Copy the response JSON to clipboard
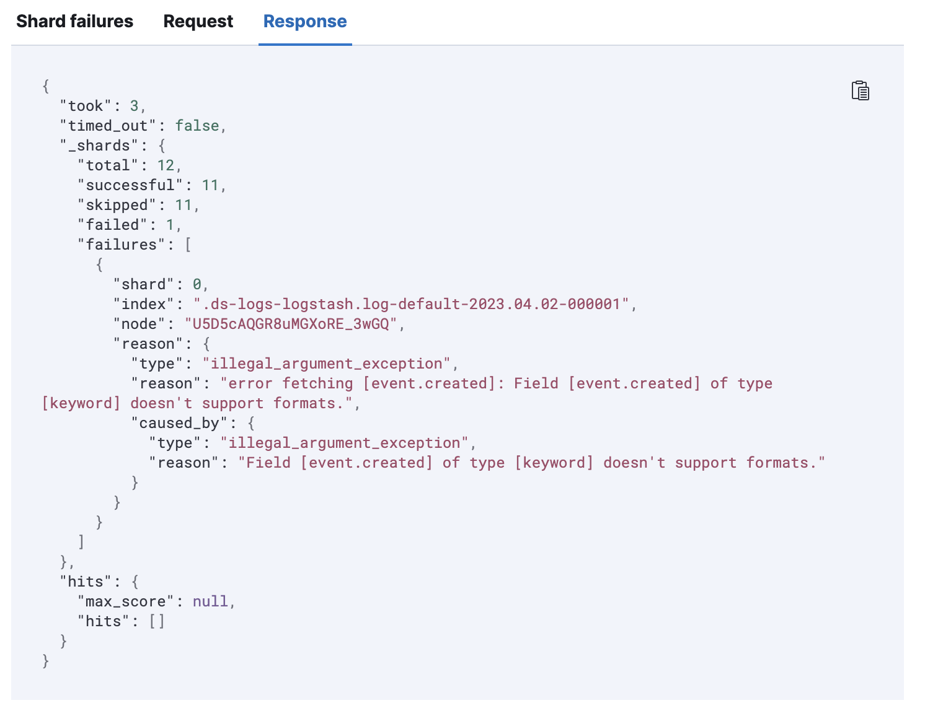 pyautogui.click(x=860, y=90)
